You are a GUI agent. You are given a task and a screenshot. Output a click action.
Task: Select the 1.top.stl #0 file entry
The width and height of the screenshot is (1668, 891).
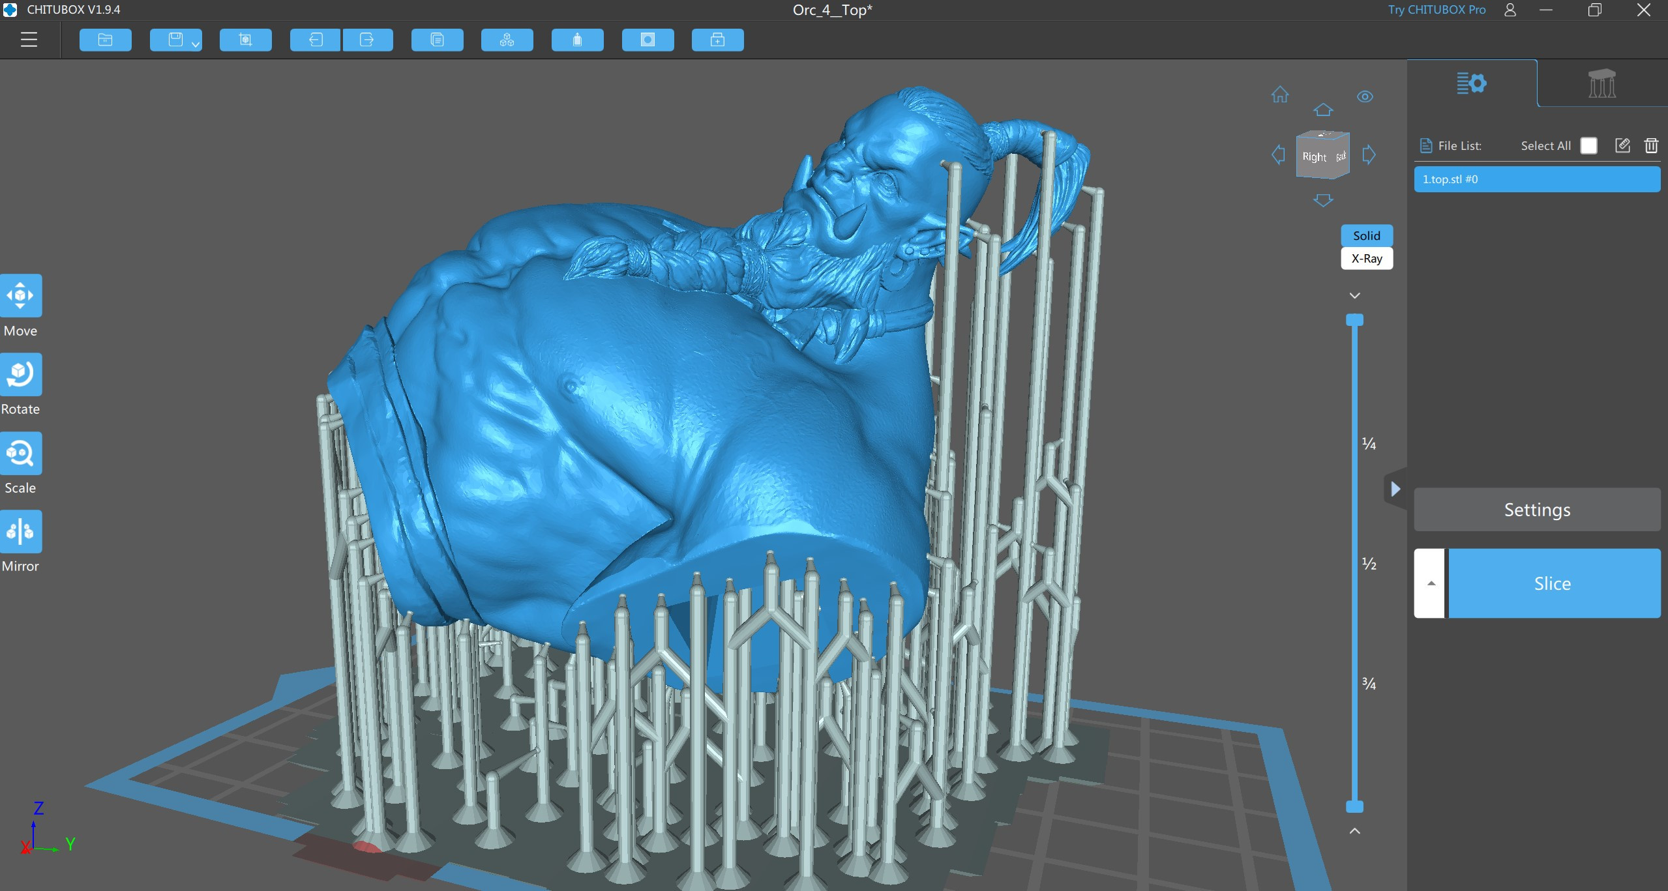coord(1537,179)
